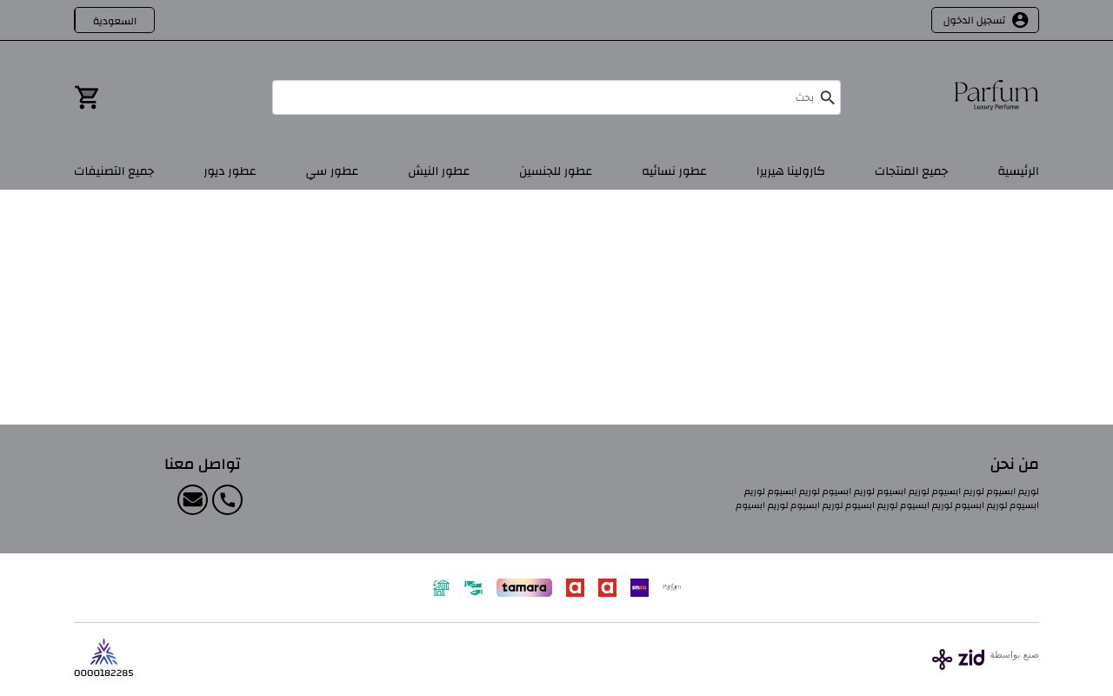Go to الرئيسية home menu item

click(1018, 171)
